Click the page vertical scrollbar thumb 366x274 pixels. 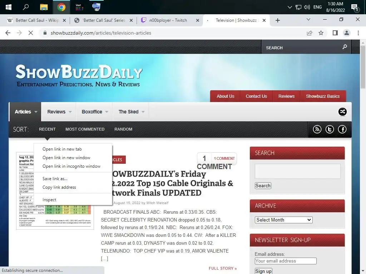click(362, 67)
